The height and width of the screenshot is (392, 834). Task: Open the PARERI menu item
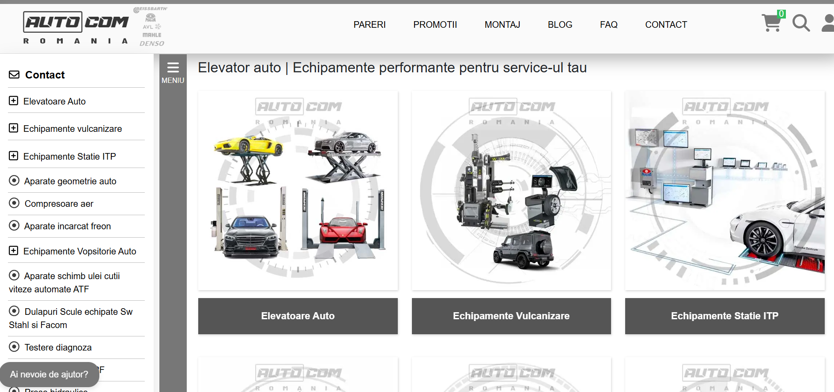(370, 25)
